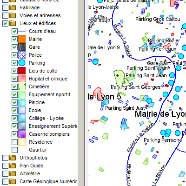This screenshot has height=186, width=186.
Task: Click the Parking Saint Just map label
Action: (x=125, y=108)
